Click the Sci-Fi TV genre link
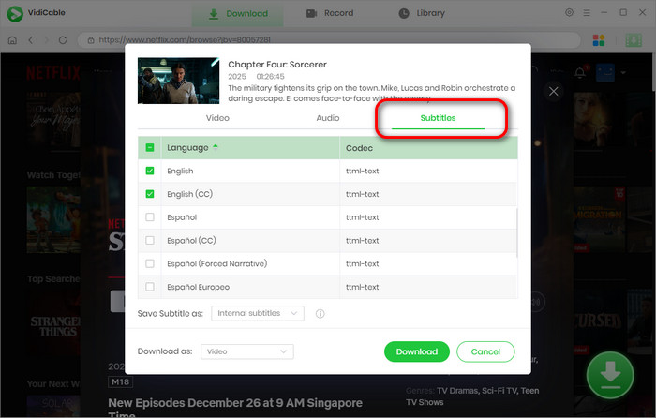 click(x=500, y=391)
